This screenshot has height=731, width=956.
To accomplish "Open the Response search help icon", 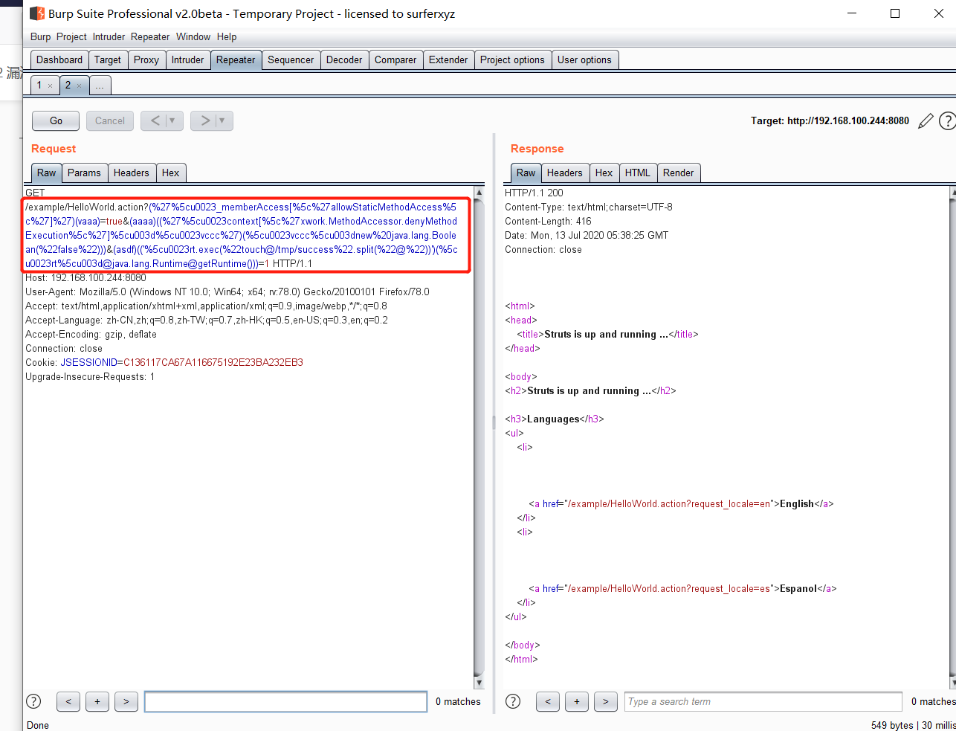I will click(513, 701).
